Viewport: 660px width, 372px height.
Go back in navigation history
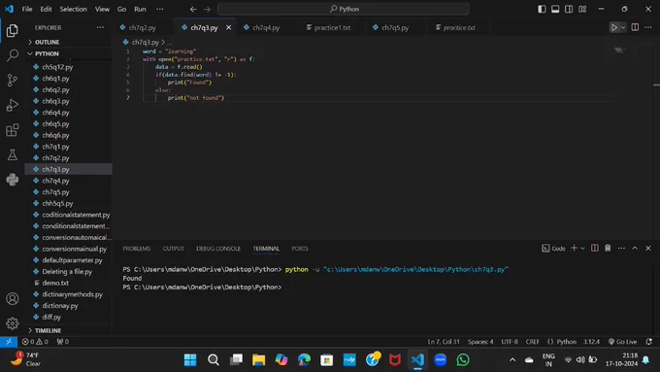[x=193, y=9]
